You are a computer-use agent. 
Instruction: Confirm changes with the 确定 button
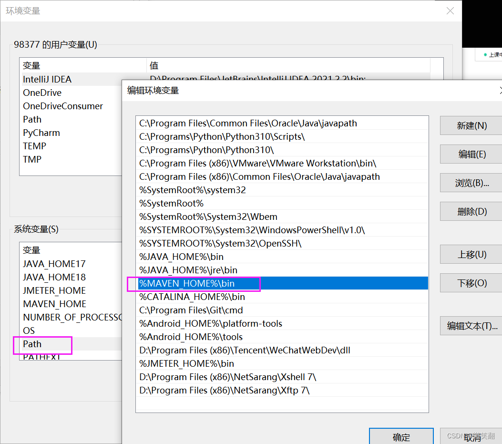pyautogui.click(x=401, y=437)
